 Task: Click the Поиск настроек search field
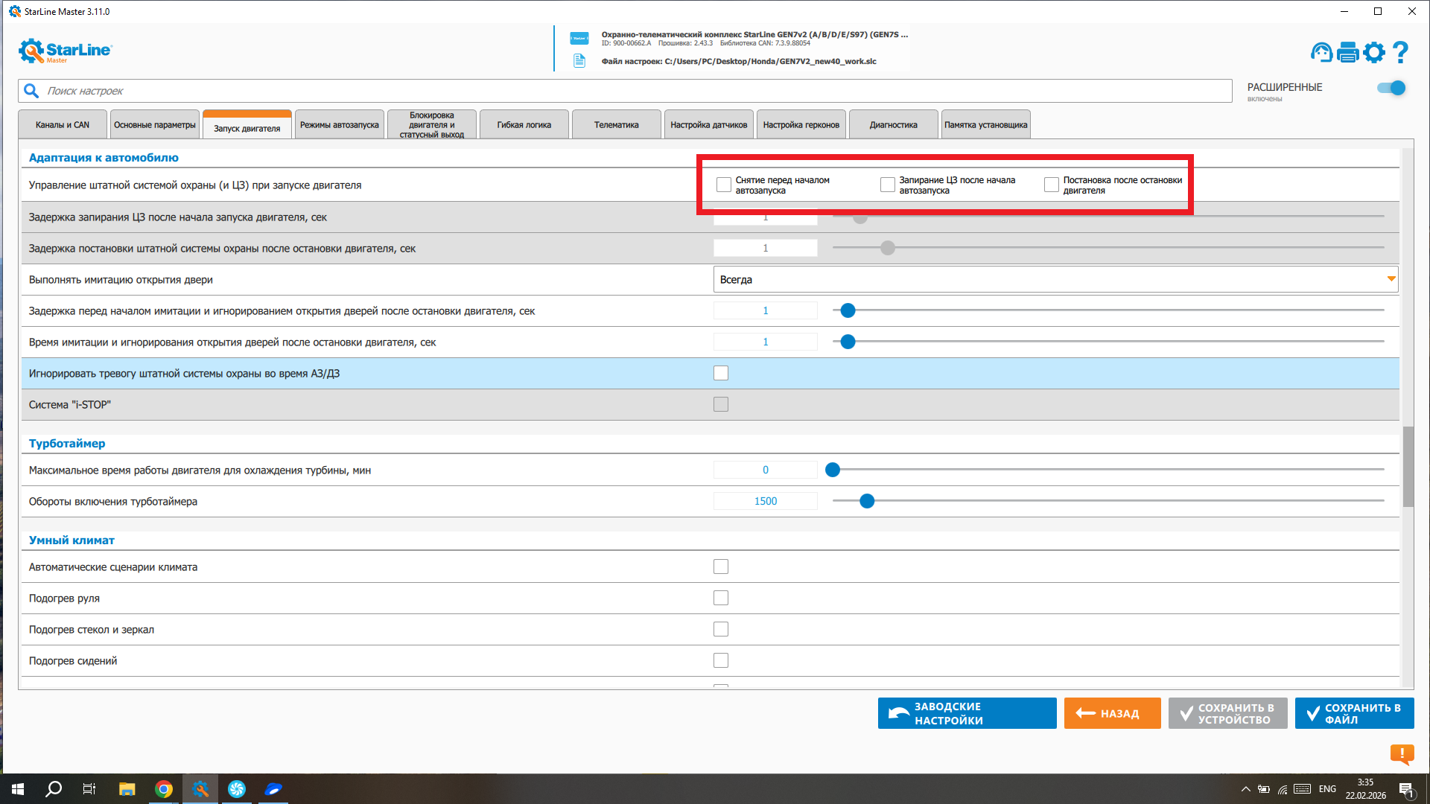[626, 91]
